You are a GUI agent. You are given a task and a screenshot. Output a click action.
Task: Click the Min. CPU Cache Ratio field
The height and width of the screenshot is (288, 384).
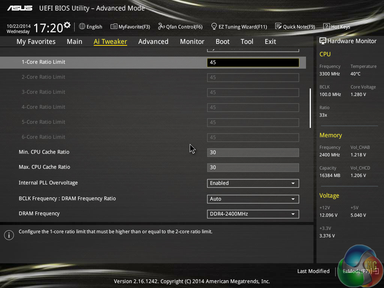[253, 153]
